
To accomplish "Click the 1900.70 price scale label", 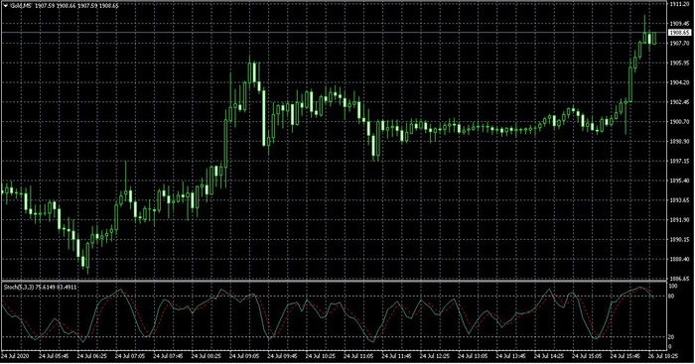I will pyautogui.click(x=679, y=122).
